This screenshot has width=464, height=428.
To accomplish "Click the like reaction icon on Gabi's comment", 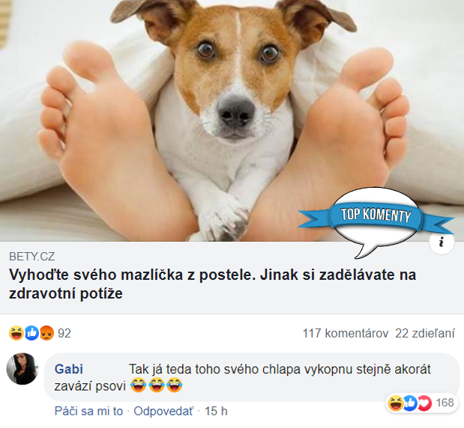I will coord(410,403).
